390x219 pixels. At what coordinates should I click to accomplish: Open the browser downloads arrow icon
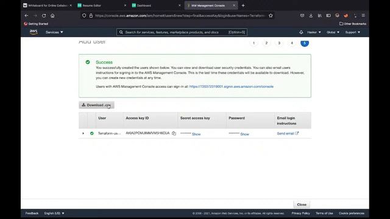(311, 16)
